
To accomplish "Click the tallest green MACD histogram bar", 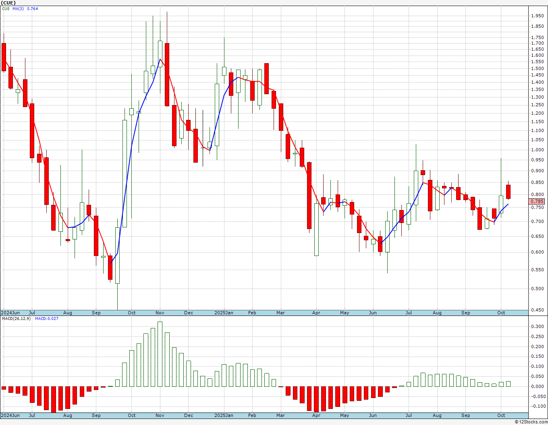I will pyautogui.click(x=160, y=354).
